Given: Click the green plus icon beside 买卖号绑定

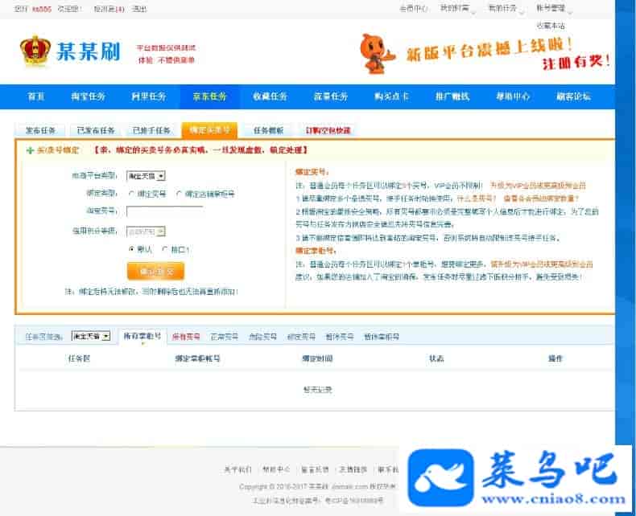Looking at the screenshot, I should tap(31, 150).
